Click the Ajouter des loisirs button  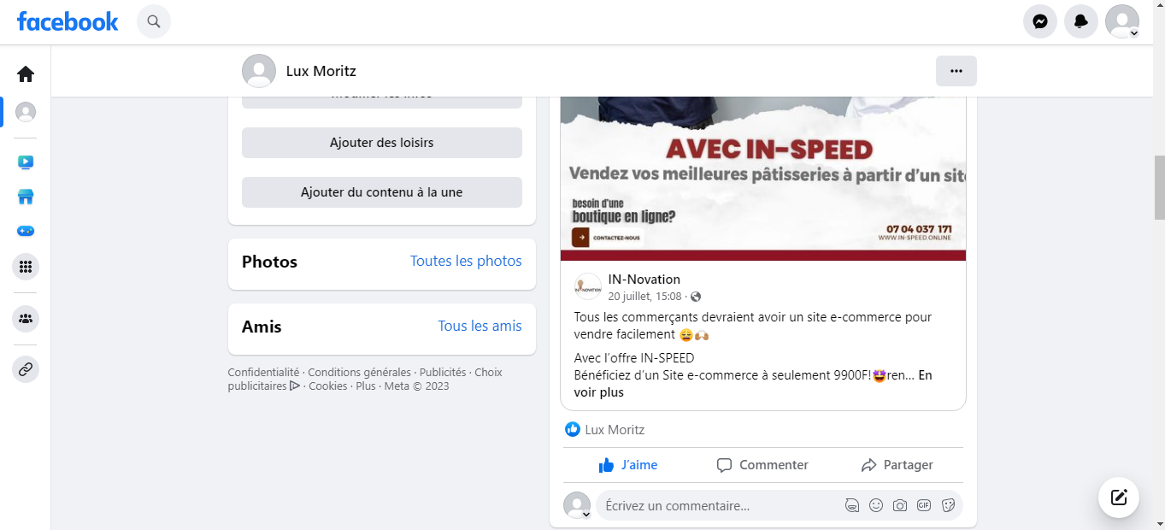click(381, 143)
